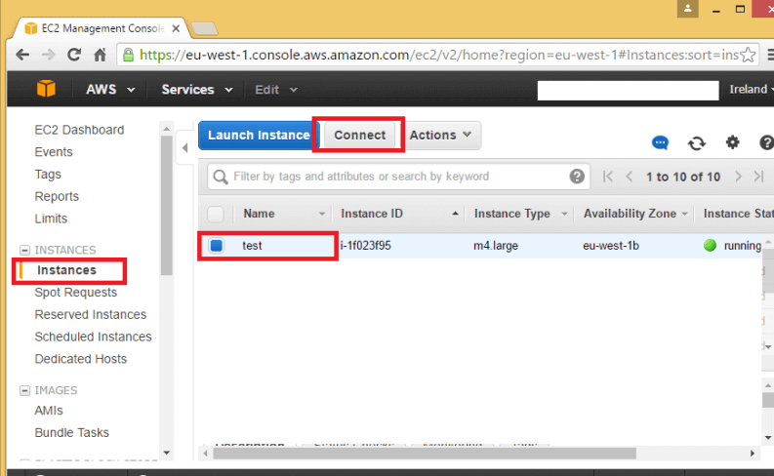Open Tags in sidebar
The width and height of the screenshot is (774, 476).
tap(48, 175)
